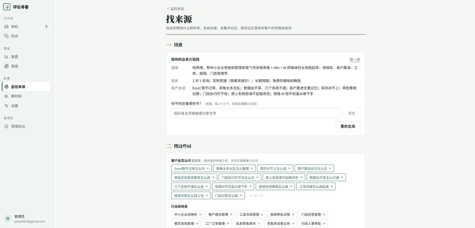Remove the 中小企业进销存 tag
Image resolution: width=475 pixels, height=228 pixels.
(x=200, y=215)
